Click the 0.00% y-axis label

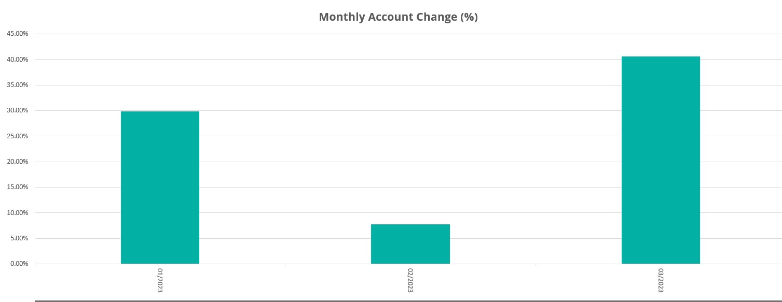pos(19,264)
